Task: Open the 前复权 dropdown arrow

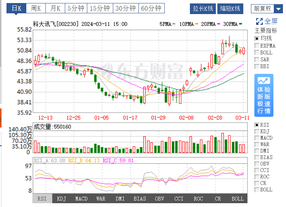Action: 278,9
